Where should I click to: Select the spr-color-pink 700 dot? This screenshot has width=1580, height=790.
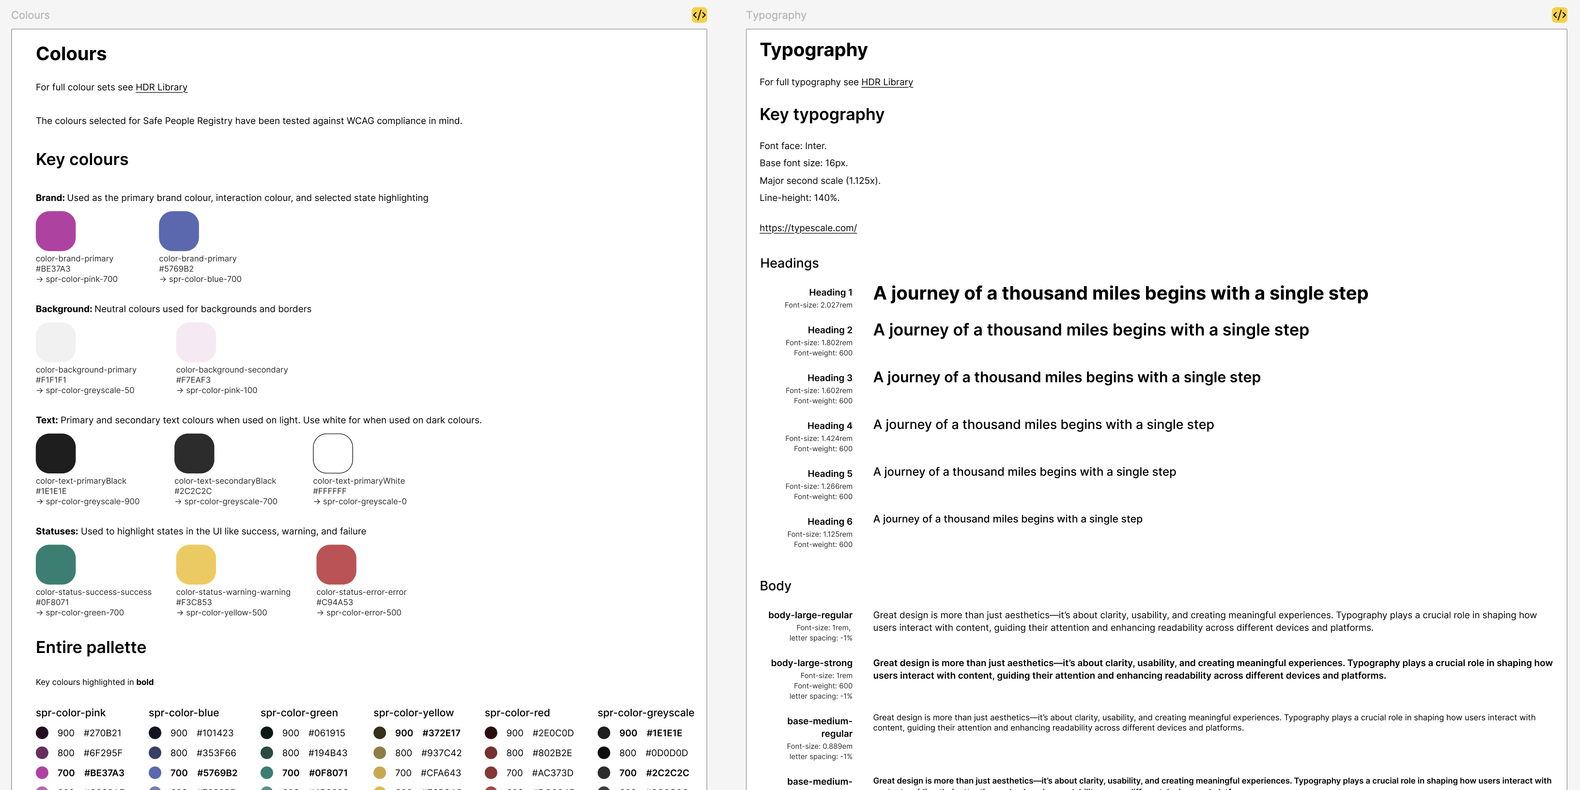tap(42, 773)
